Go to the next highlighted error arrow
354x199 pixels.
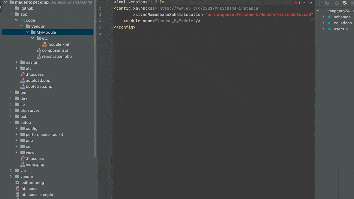click(311, 3)
